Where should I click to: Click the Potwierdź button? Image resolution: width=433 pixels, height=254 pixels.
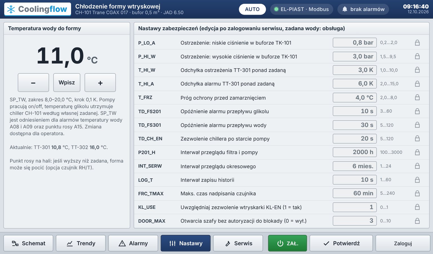pos(341,243)
